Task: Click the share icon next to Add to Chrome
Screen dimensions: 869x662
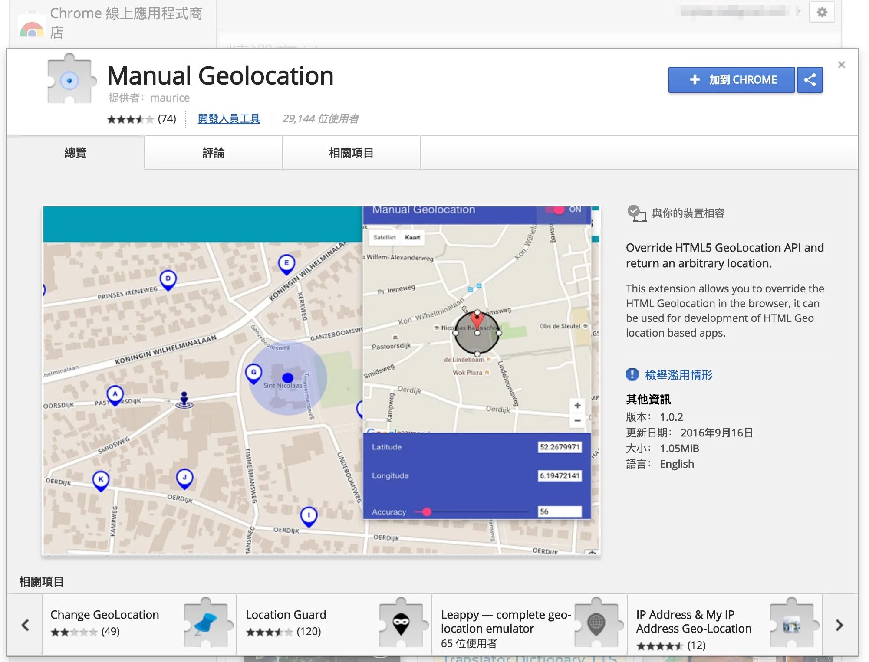Action: tap(810, 80)
